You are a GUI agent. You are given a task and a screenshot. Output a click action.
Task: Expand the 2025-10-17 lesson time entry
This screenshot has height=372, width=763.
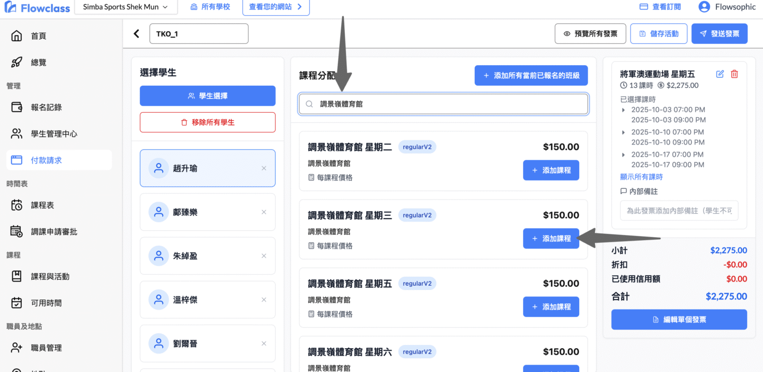pyautogui.click(x=624, y=155)
